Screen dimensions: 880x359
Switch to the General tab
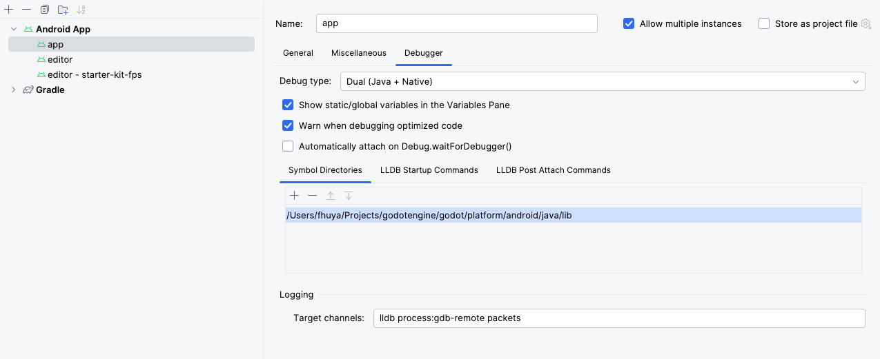298,53
